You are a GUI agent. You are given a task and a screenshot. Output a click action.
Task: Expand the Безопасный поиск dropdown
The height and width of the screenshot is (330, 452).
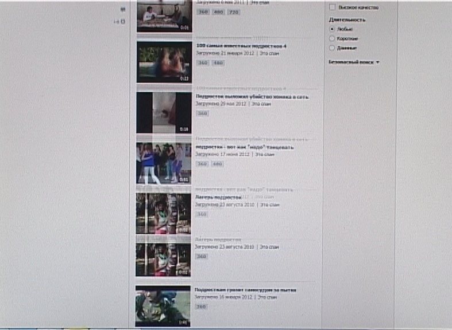pos(354,62)
